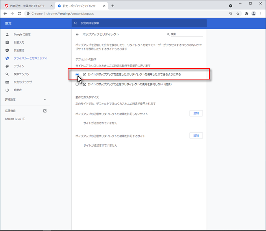The image size is (266, 231).
Task: Bookmark this page with the star icon
Action: (238, 13)
